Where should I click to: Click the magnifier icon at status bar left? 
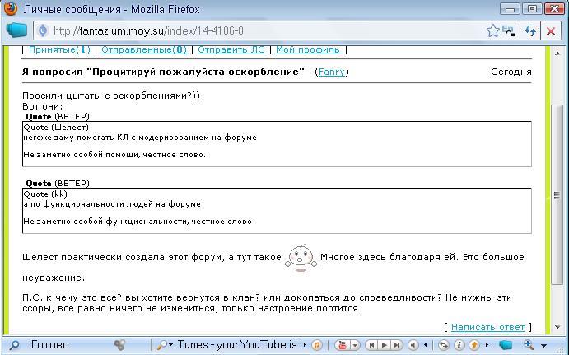pyautogui.click(x=14, y=345)
